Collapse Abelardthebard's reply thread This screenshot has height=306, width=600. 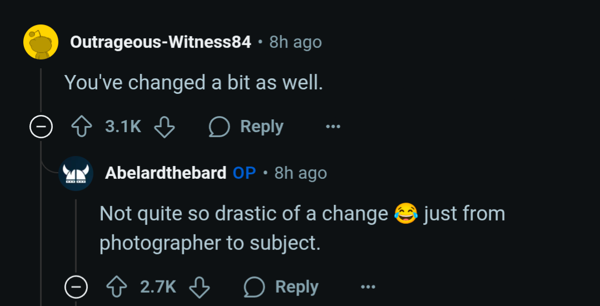tap(76, 287)
